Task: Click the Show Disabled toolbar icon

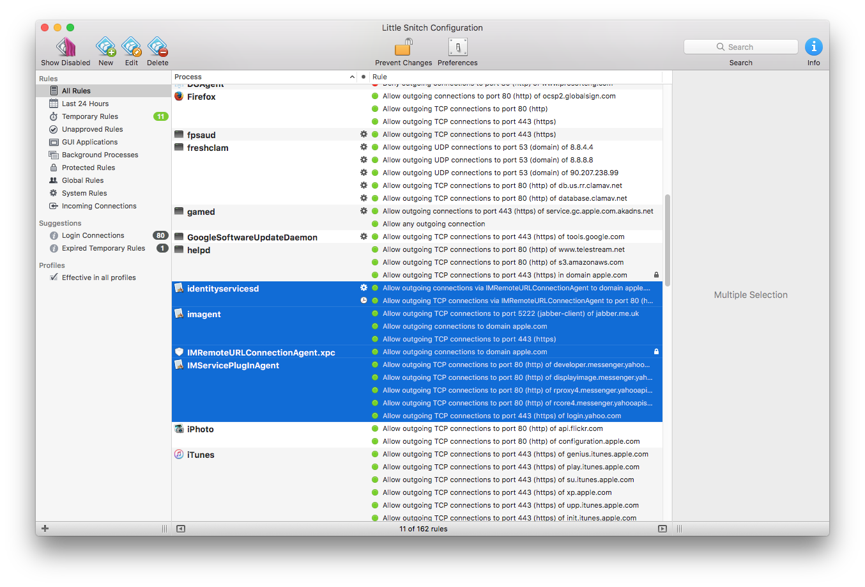Action: coord(66,47)
